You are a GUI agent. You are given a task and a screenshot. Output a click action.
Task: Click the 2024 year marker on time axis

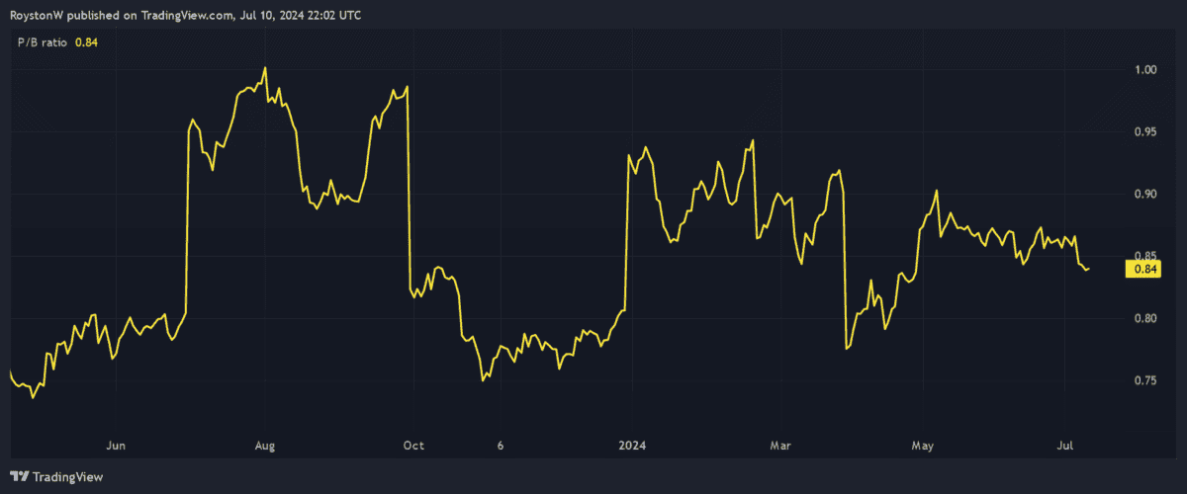pos(630,447)
